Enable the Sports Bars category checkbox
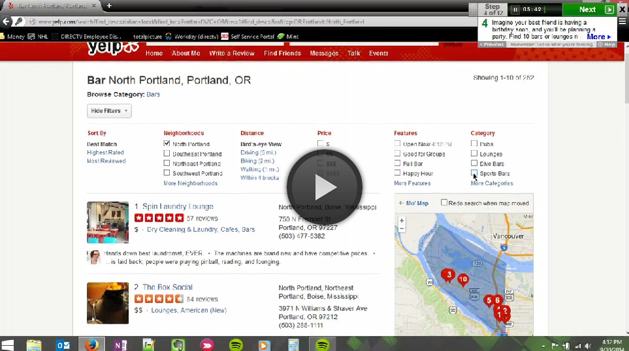 pos(474,174)
